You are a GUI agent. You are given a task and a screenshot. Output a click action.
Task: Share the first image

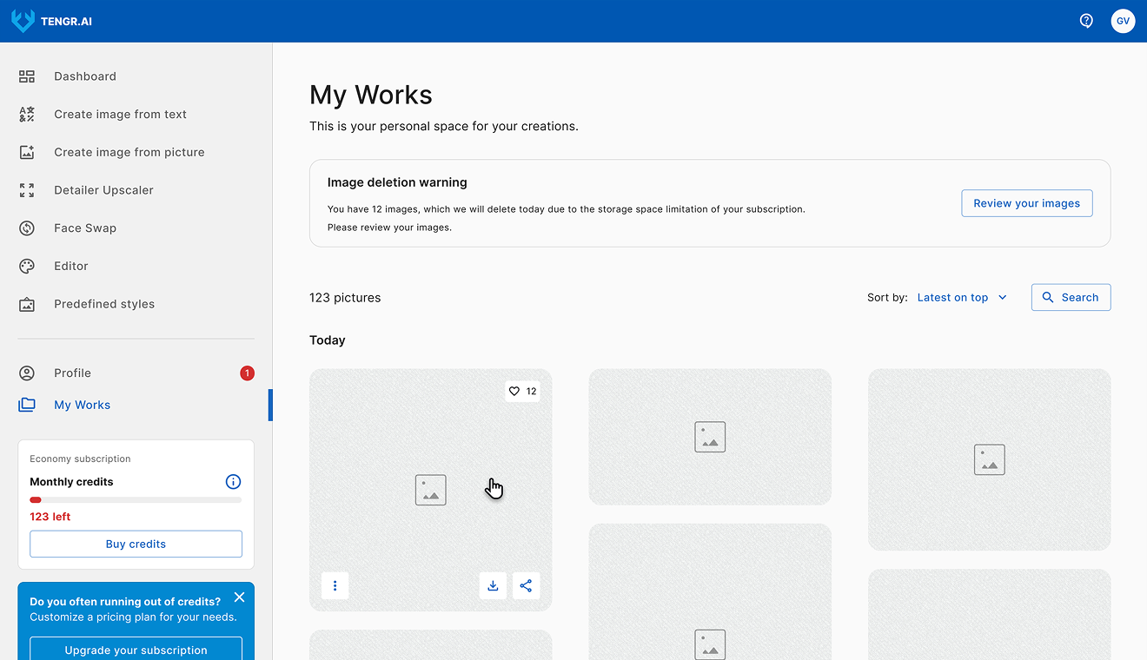(526, 585)
